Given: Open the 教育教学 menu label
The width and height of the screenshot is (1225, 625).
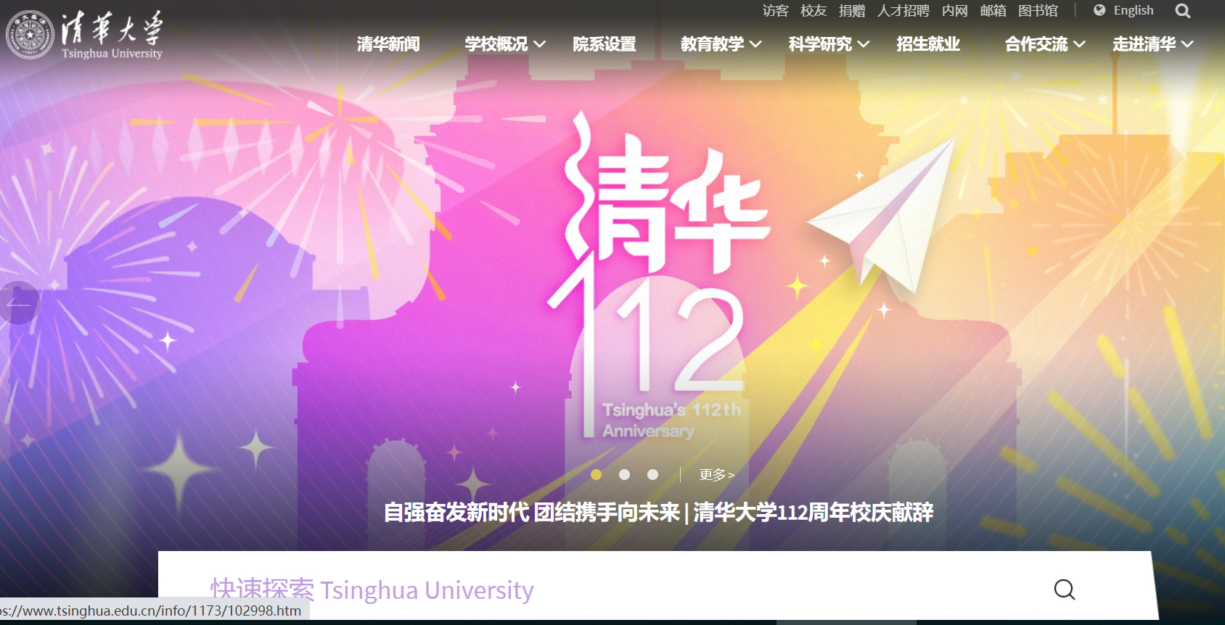Looking at the screenshot, I should [x=713, y=44].
